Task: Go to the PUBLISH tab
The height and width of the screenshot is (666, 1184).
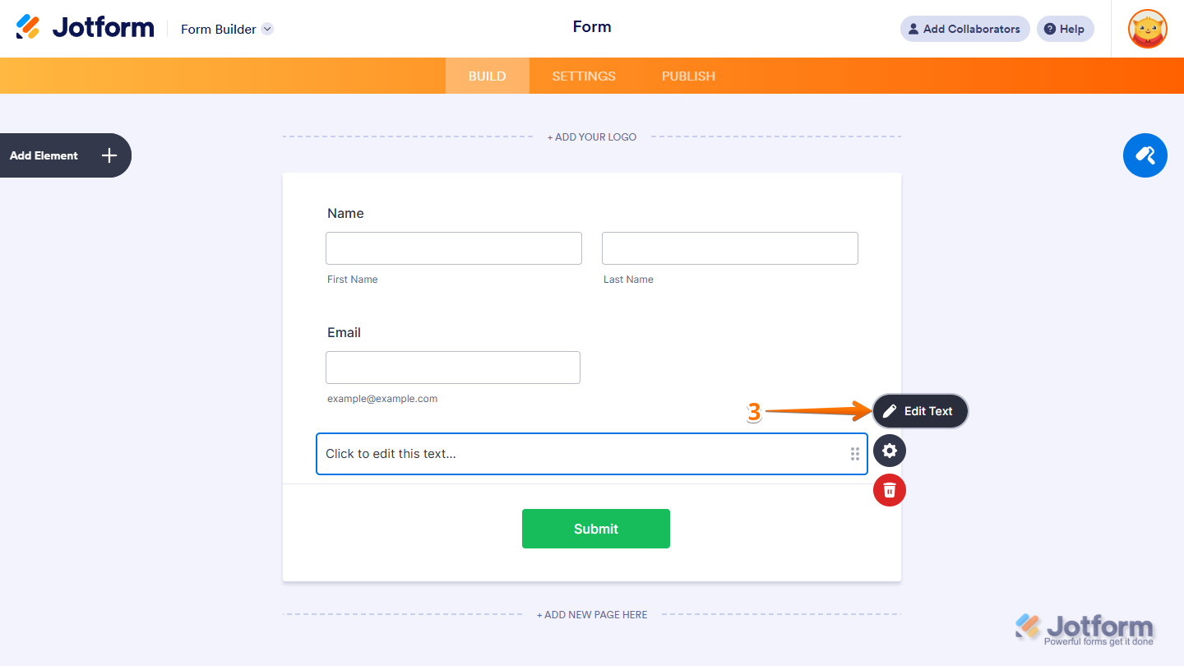Action: (x=688, y=76)
